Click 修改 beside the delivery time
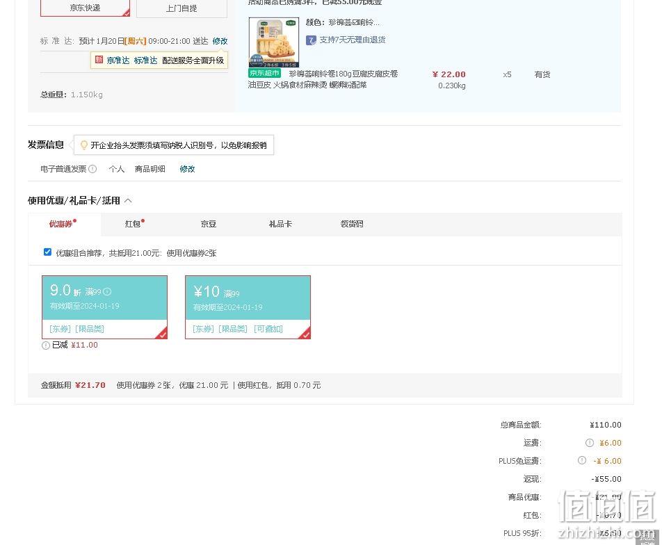This screenshot has height=545, width=662. (x=220, y=41)
